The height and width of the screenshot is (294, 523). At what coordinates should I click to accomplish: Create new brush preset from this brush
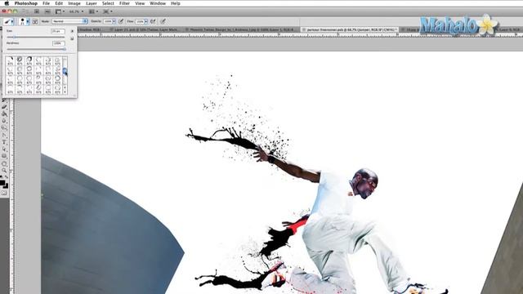pos(72,38)
